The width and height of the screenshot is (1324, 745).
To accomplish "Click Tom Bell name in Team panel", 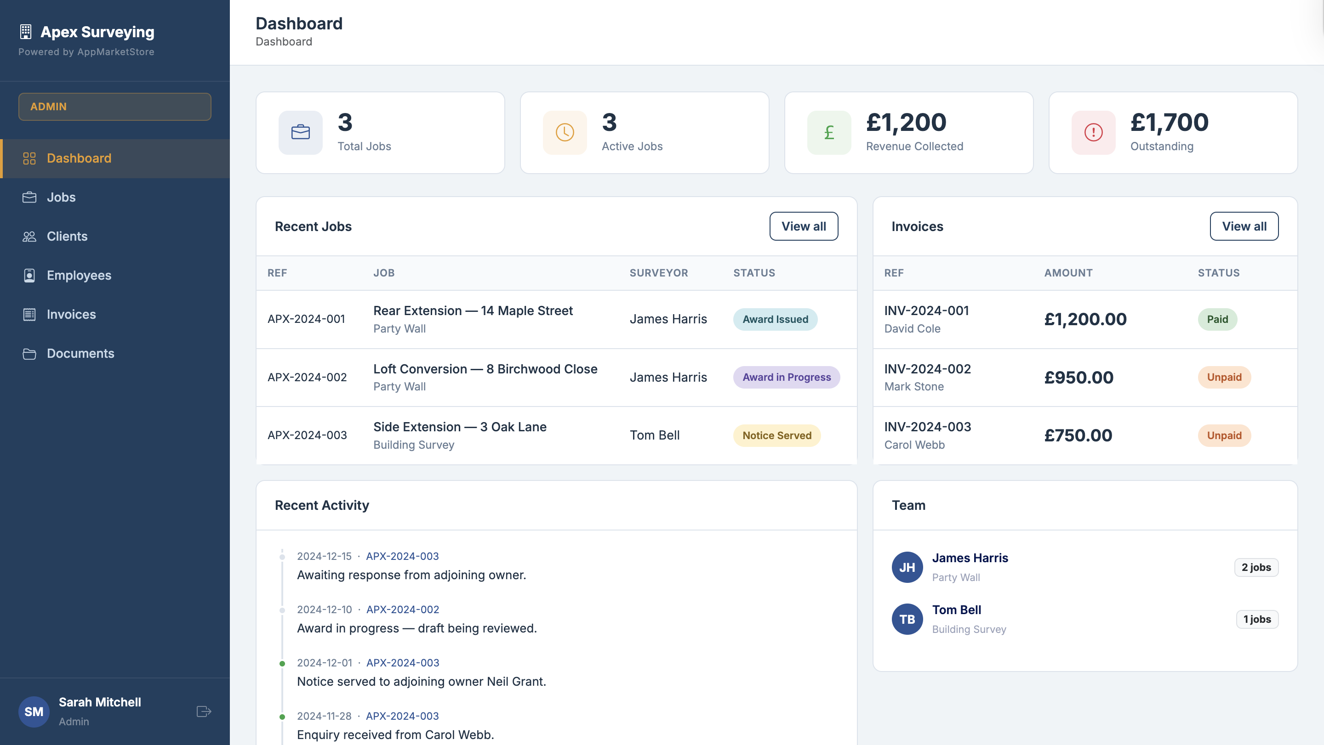I will click(x=957, y=610).
